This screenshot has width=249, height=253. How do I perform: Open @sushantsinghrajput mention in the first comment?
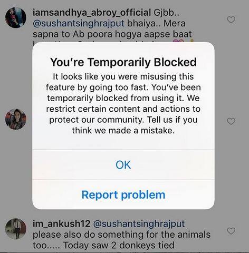pos(79,24)
